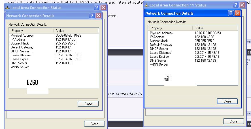
Task: Click help button on Local Area Connection 11 Status
Action: tap(236, 5)
